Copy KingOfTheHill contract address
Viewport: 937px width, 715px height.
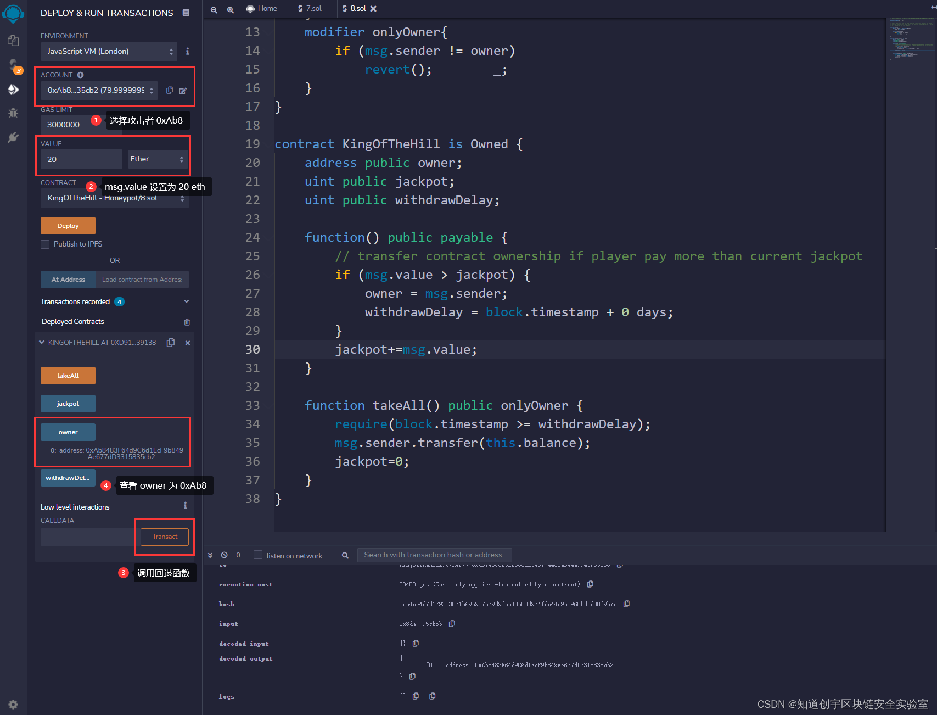coord(171,343)
